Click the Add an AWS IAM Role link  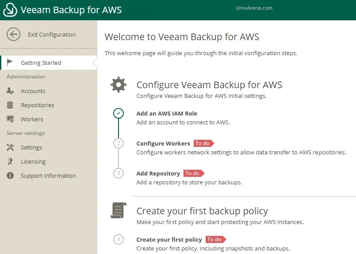coord(167,113)
